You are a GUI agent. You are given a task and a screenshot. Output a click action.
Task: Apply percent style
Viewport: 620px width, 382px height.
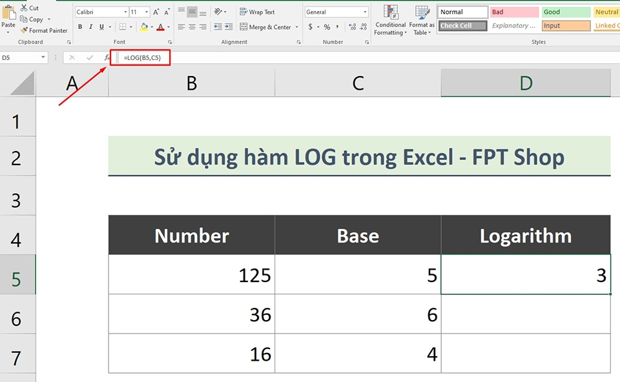tap(327, 27)
